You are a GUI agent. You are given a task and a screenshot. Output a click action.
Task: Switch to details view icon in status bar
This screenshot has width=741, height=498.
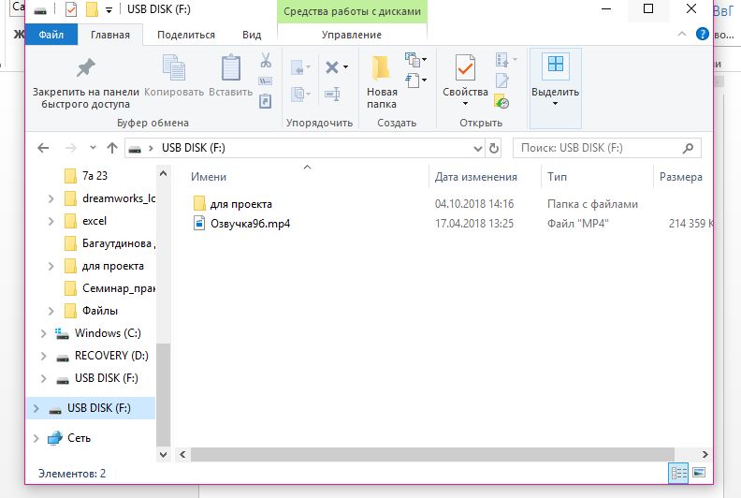coord(678,473)
